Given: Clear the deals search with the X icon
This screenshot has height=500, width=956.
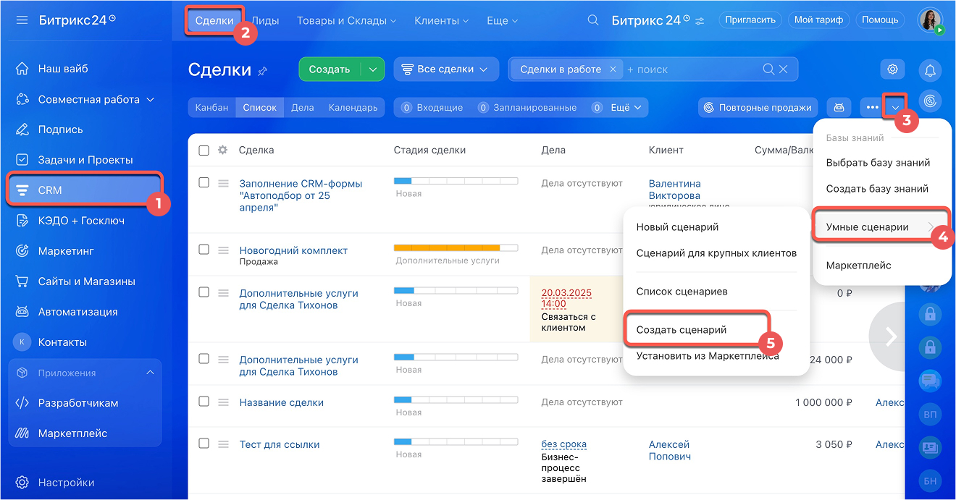Looking at the screenshot, I should [784, 69].
